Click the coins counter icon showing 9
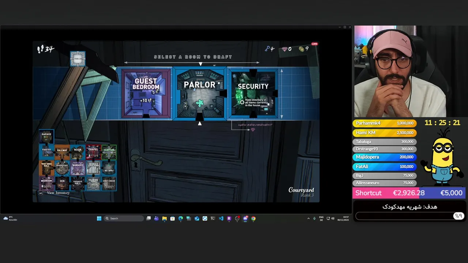468x263 pixels. [302, 49]
